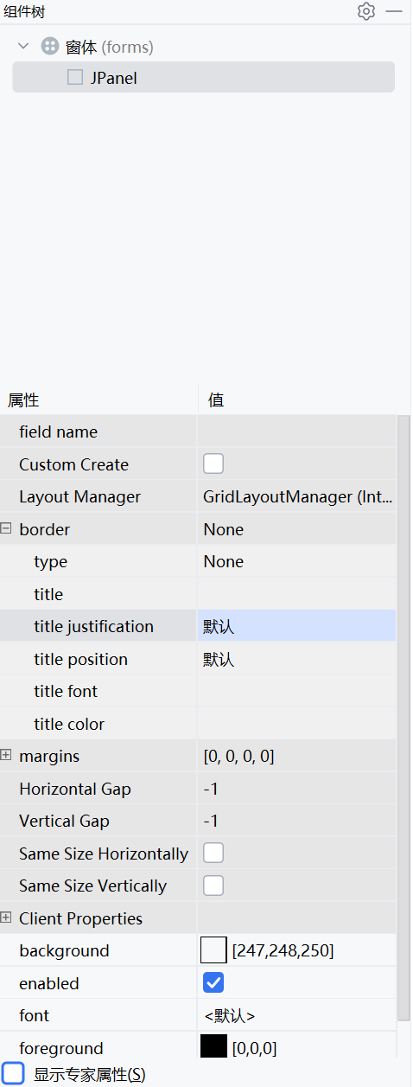
Task: Expand the margins property group
Action: (x=6, y=755)
